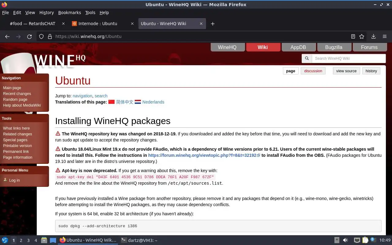Open the View menu
Image resolution: width=392 pixels, height=245 pixels.
point(30,13)
